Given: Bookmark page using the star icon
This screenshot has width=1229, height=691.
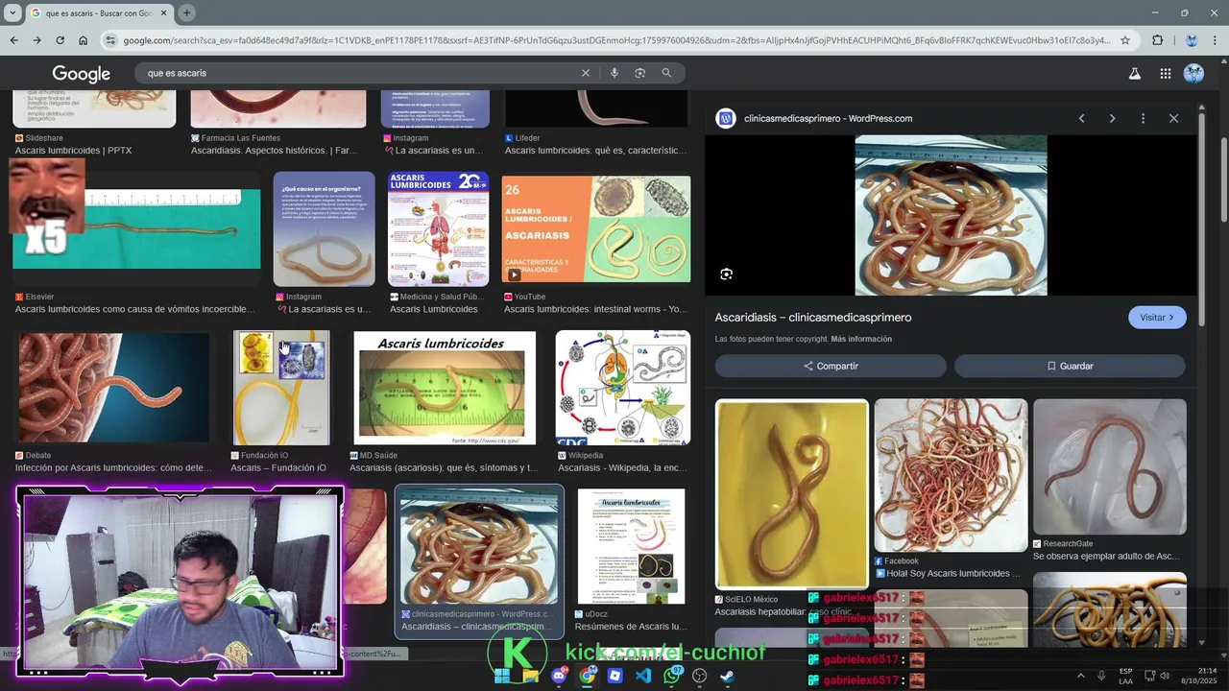Looking at the screenshot, I should [1125, 40].
